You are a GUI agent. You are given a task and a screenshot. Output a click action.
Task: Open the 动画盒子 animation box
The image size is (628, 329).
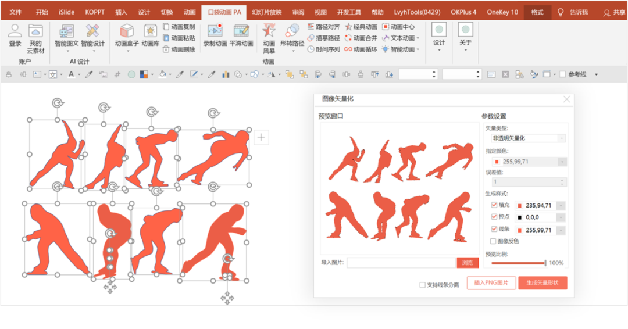pyautogui.click(x=127, y=37)
